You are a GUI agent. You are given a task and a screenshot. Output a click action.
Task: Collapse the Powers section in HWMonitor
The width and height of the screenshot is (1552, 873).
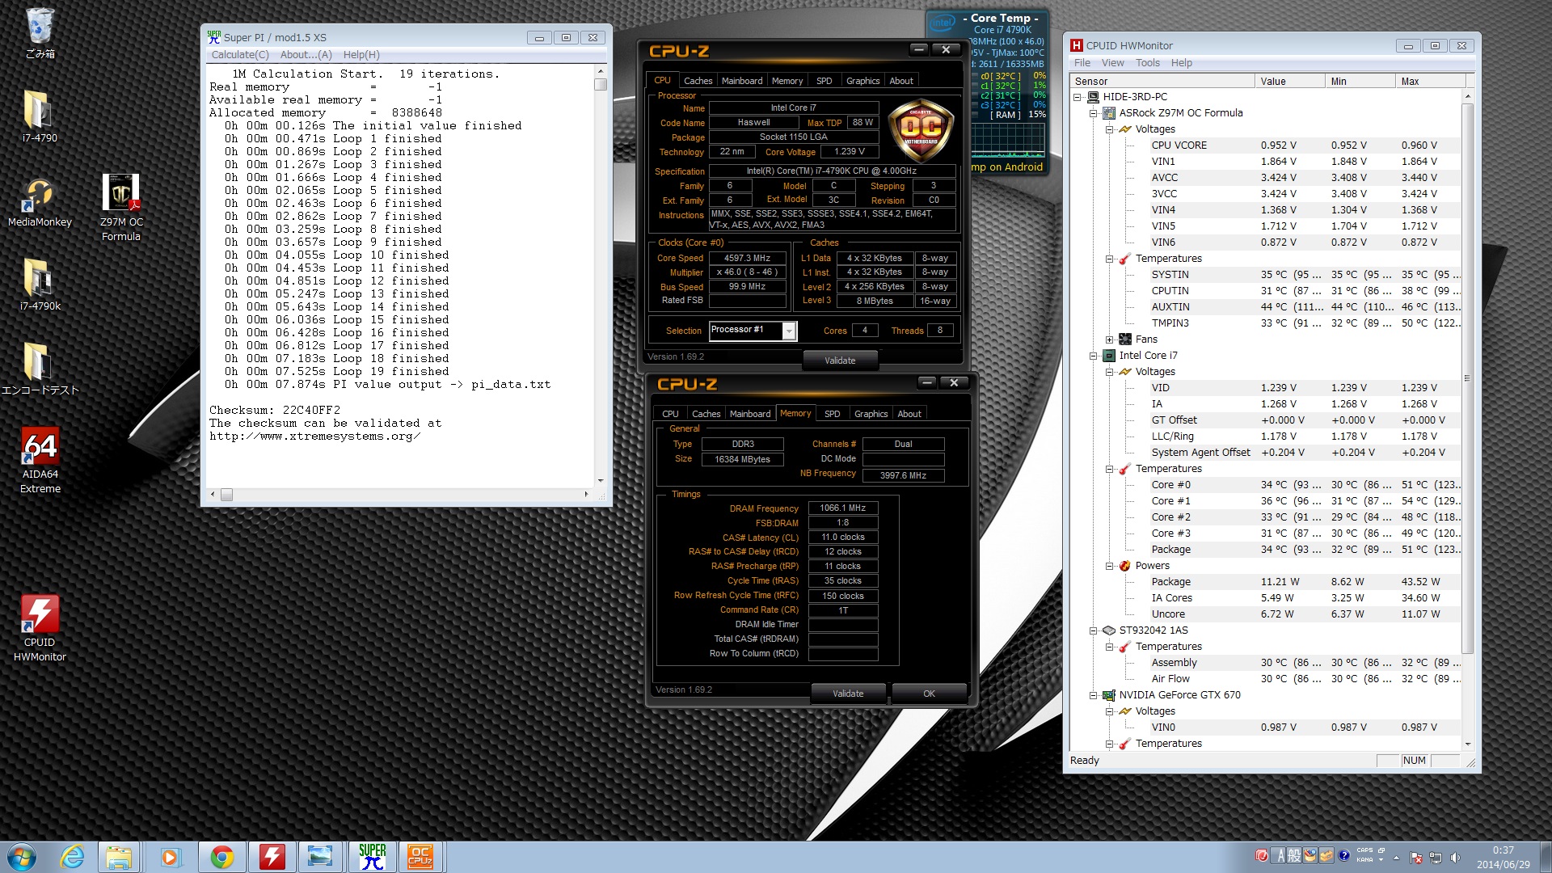point(1110,566)
